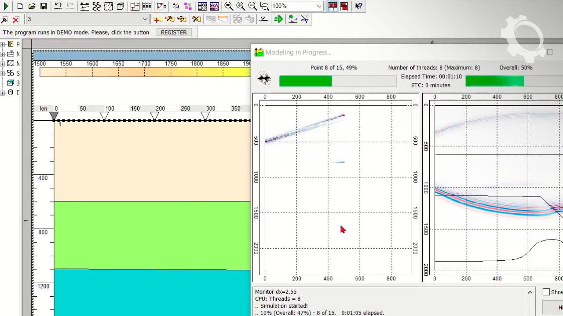Create a new file with blank page icon

pyautogui.click(x=20, y=6)
